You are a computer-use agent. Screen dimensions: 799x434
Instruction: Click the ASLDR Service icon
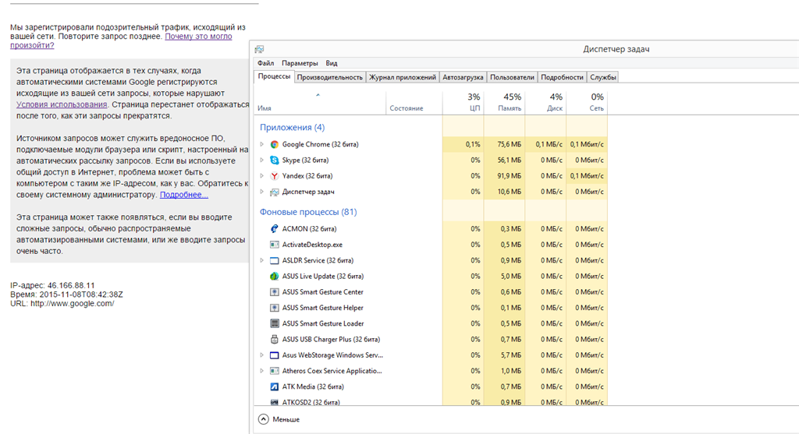274,260
